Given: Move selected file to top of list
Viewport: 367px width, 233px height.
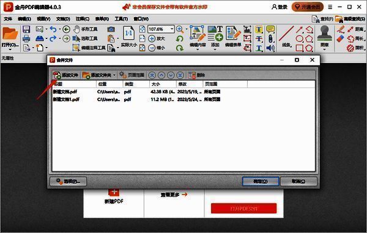Looking at the screenshot, I should click(152, 75).
